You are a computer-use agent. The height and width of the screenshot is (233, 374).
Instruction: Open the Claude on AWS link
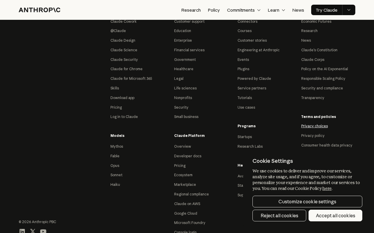pyautogui.click(x=187, y=204)
